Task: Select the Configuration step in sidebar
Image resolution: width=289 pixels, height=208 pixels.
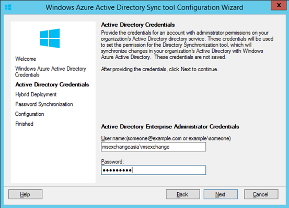Action: pyautogui.click(x=29, y=114)
